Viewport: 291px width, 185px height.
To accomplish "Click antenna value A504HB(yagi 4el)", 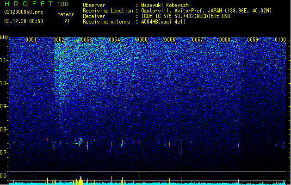I will pos(163,22).
